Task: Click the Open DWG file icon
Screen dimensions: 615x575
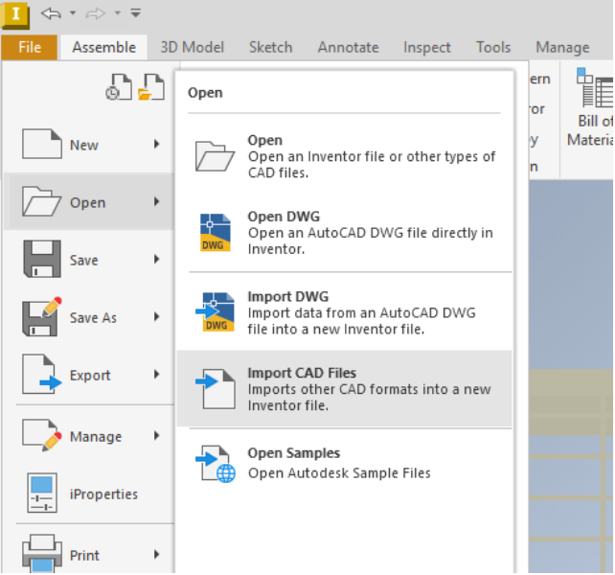Action: pos(216,232)
